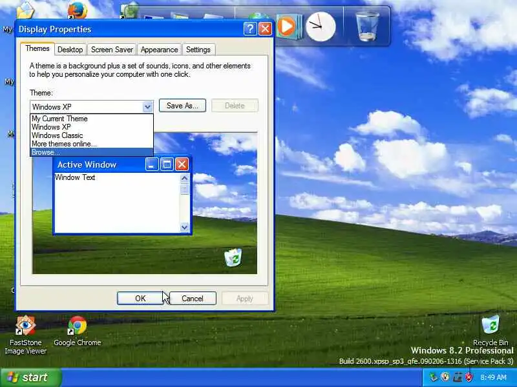The height and width of the screenshot is (387, 517).
Task: Click the preview scrollbar down arrow
Action: tap(184, 227)
